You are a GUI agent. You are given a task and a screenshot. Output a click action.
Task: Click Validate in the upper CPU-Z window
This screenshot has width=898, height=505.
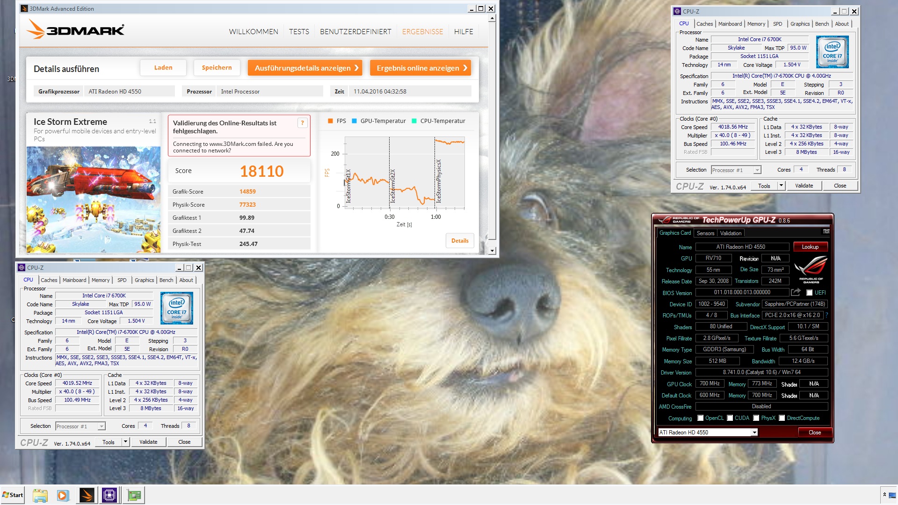[804, 186]
